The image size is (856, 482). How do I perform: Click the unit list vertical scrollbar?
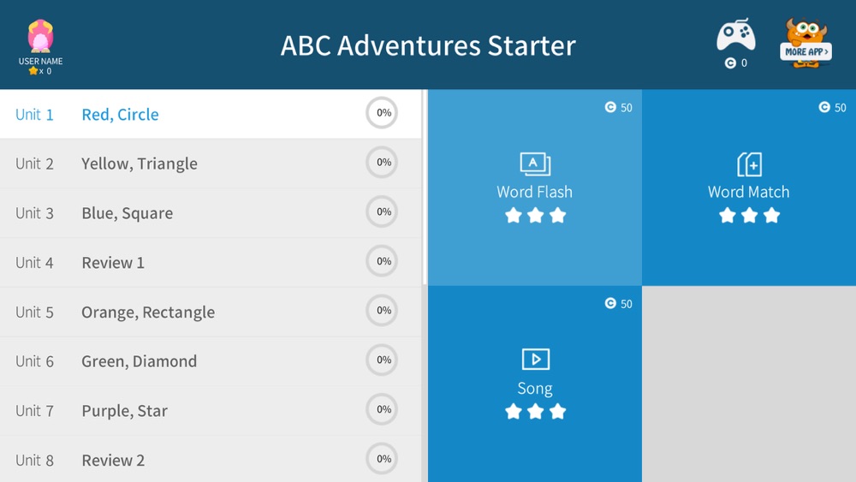click(425, 187)
